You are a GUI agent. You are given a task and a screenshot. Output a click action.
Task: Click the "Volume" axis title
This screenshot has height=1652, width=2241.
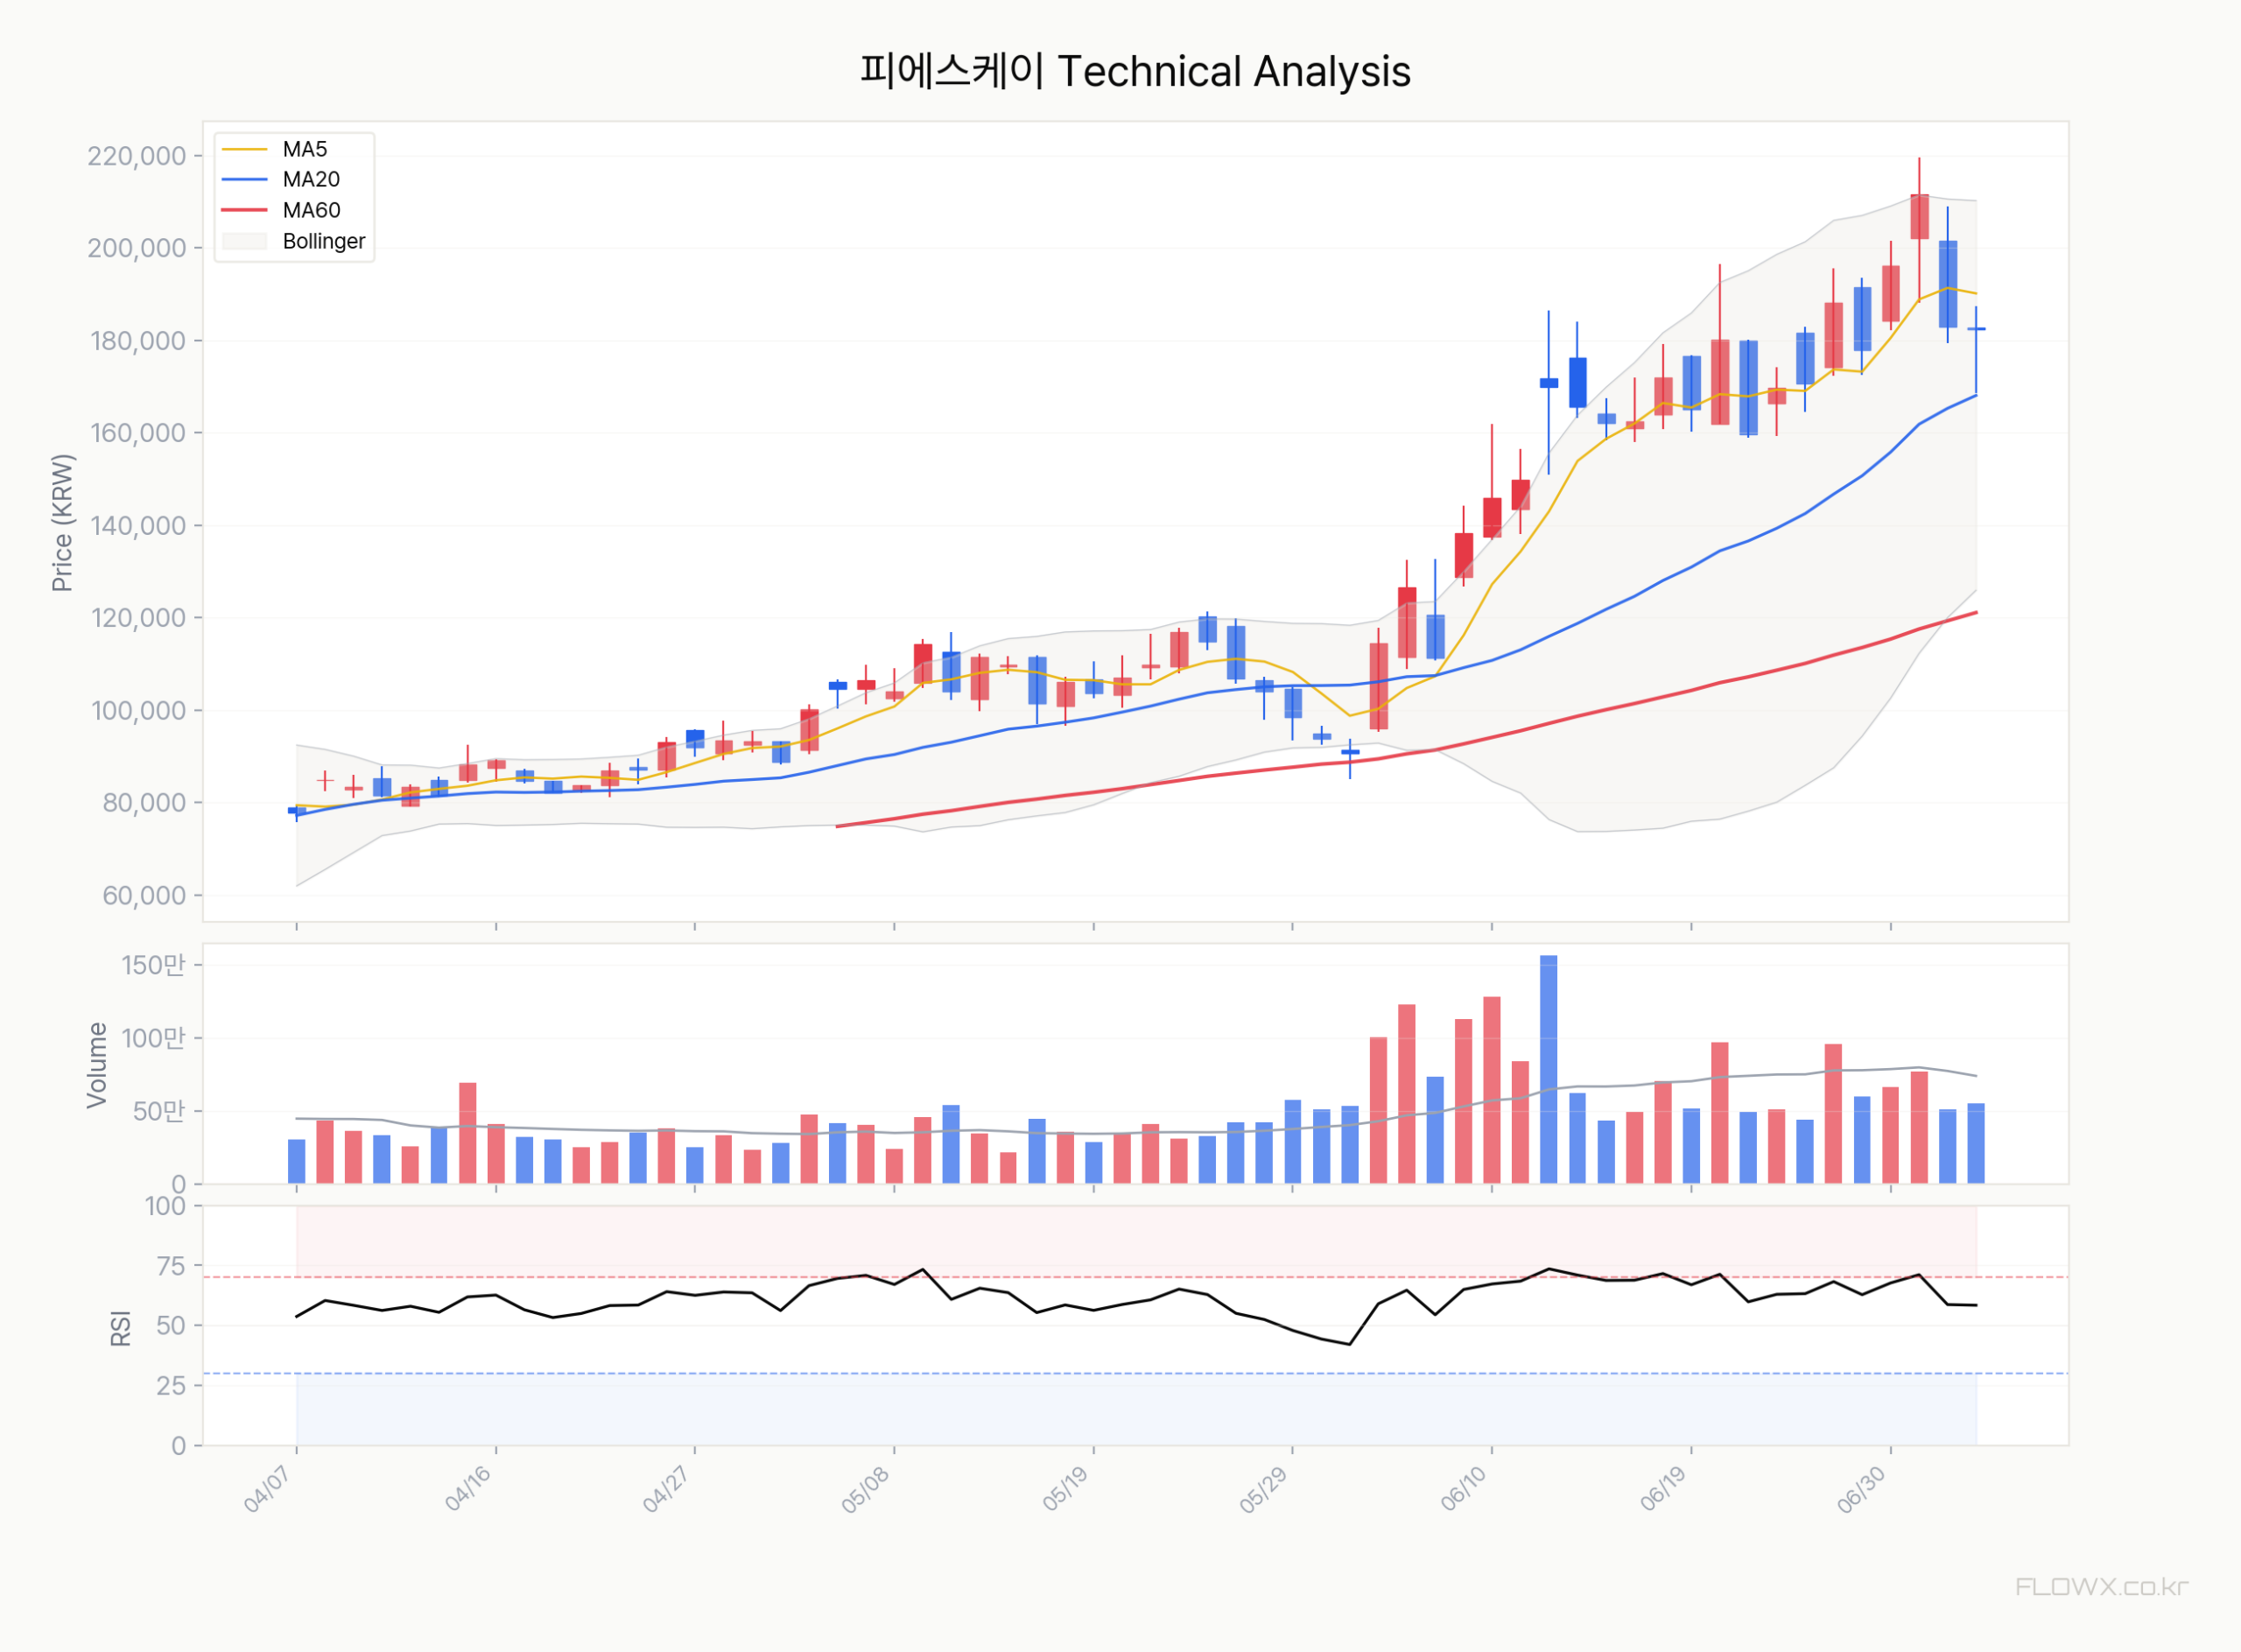[x=97, y=1065]
